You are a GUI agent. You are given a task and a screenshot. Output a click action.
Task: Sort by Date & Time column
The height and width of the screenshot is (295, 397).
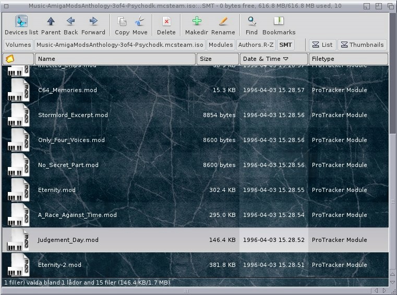pos(274,59)
